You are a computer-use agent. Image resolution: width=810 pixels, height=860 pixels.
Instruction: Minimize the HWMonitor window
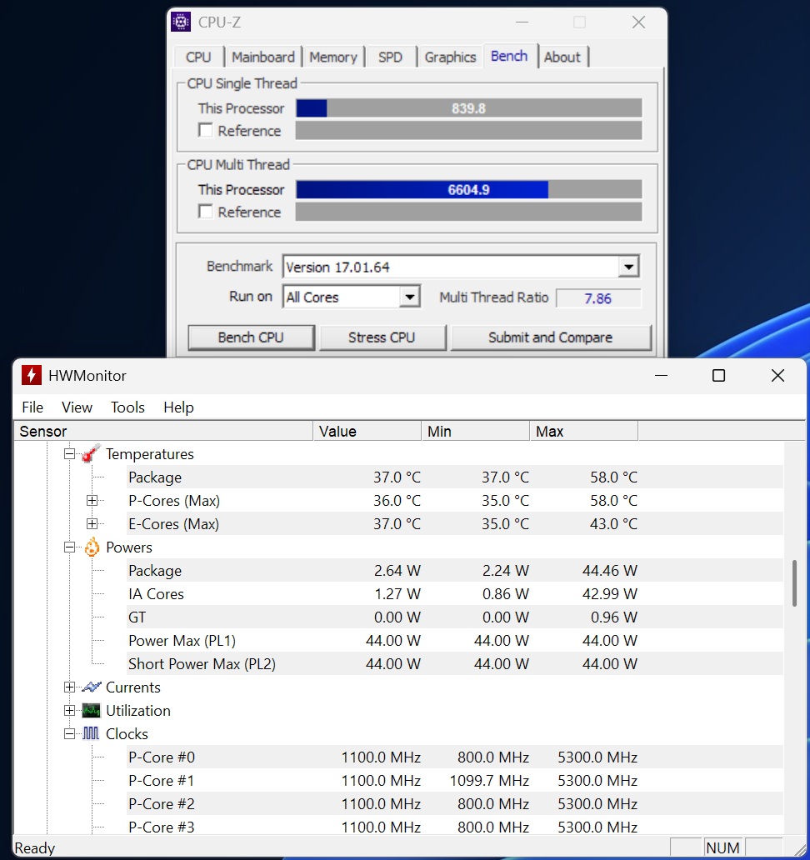662,376
